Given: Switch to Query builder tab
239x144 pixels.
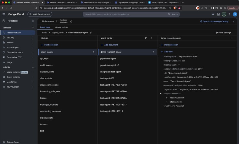Looking at the screenshot, I should click(62, 27).
